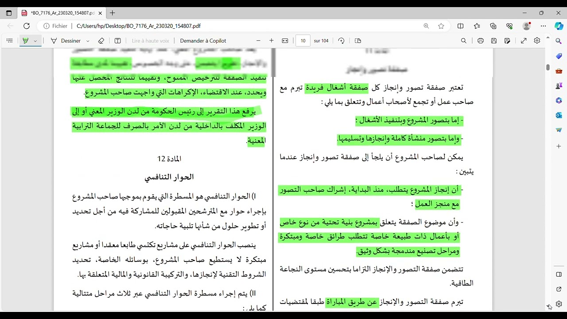The image size is (567, 319).
Task: Print the PDF document
Action: [x=481, y=41]
